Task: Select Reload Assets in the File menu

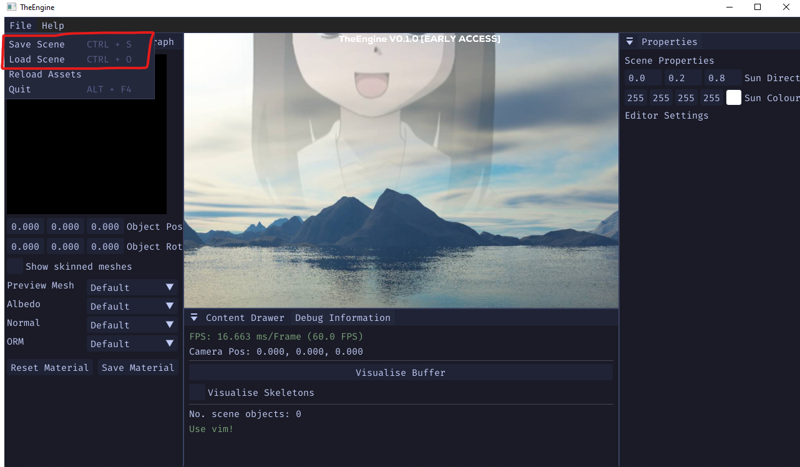Action: pos(79,74)
